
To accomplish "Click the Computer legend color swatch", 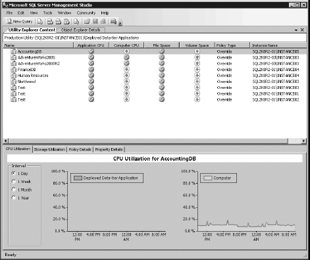I will pyautogui.click(x=208, y=178).
